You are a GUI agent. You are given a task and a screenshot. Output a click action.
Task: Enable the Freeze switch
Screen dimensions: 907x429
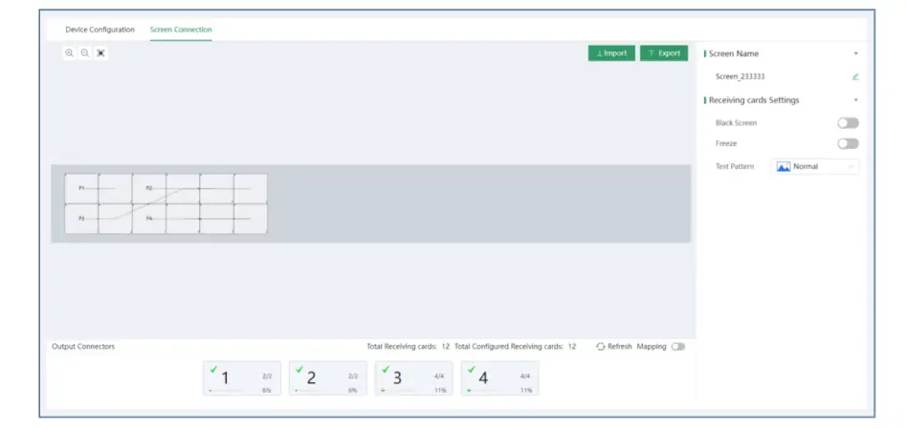click(848, 143)
